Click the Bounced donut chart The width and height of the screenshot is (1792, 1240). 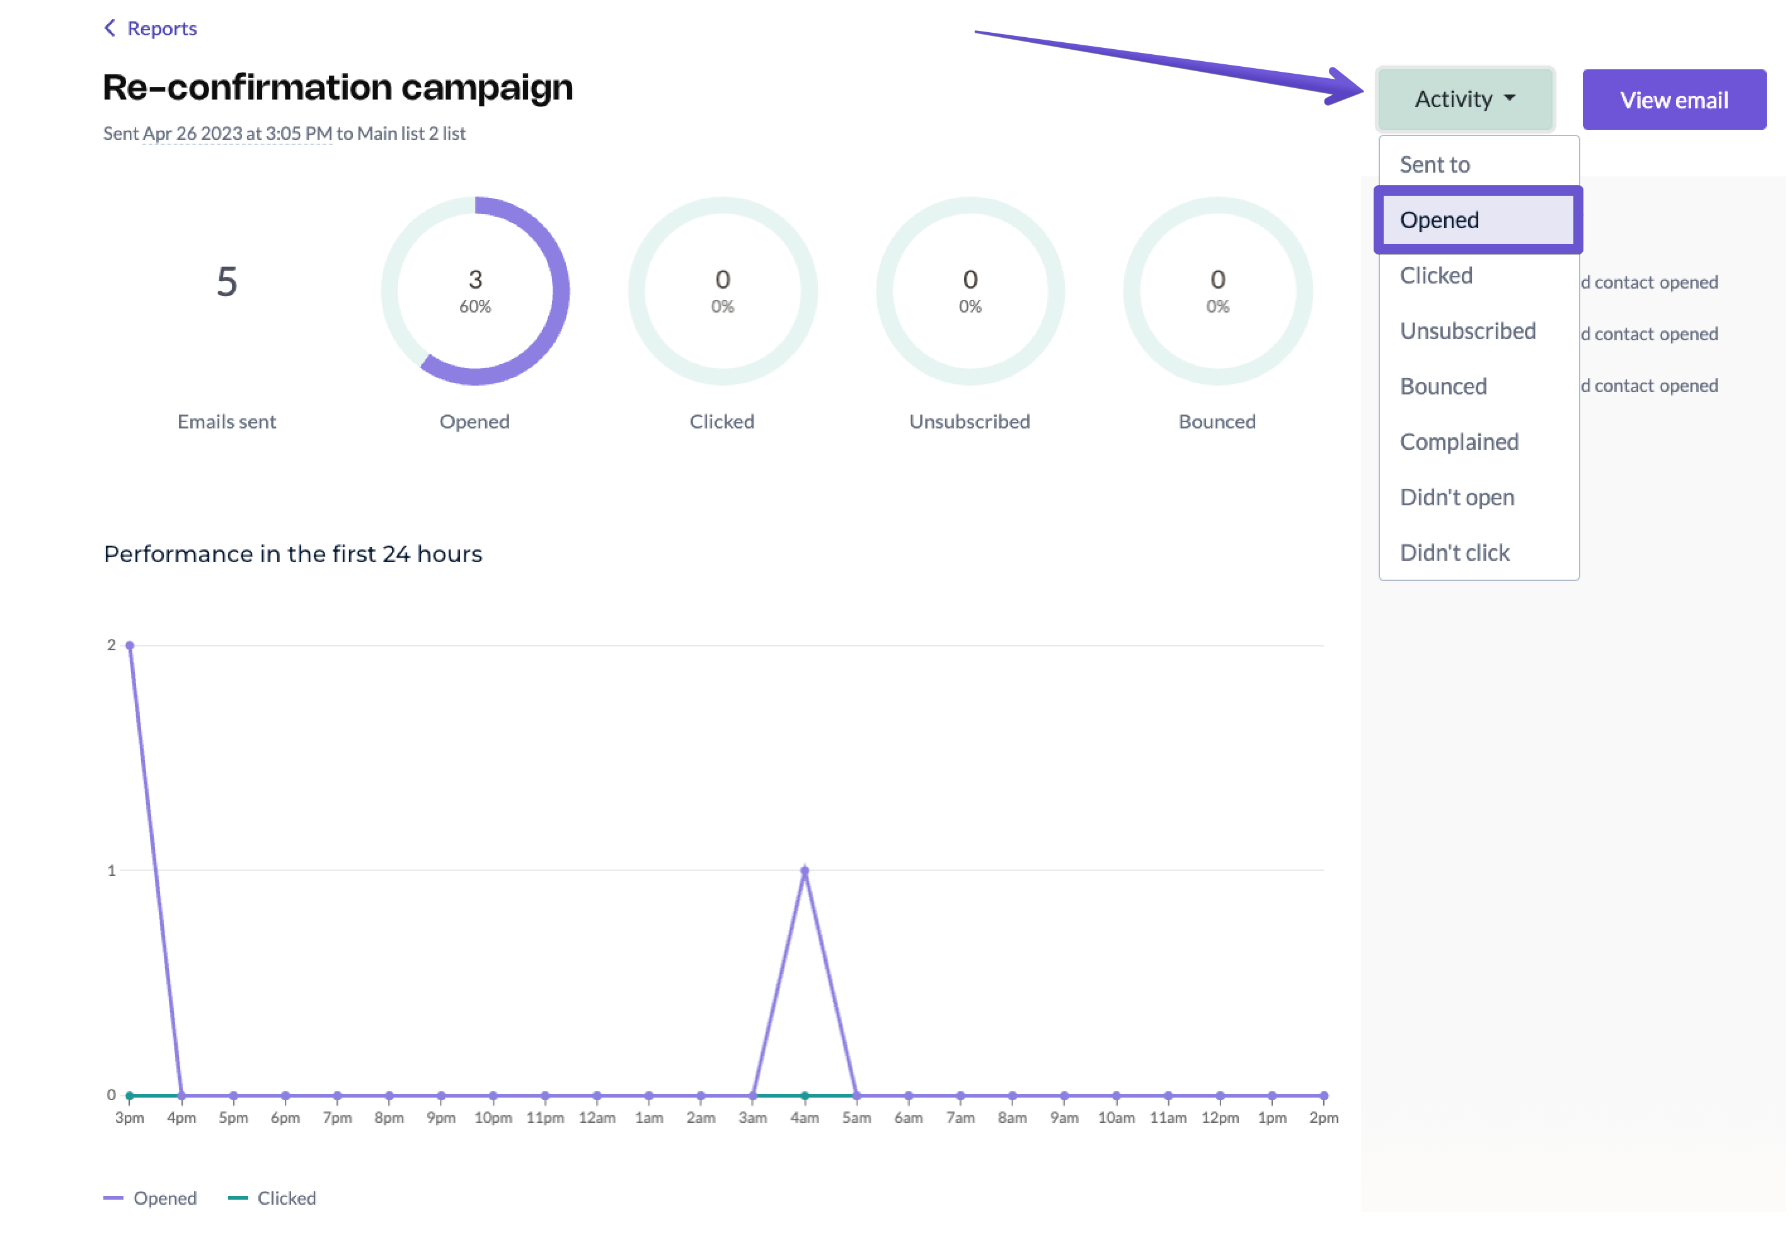point(1217,291)
